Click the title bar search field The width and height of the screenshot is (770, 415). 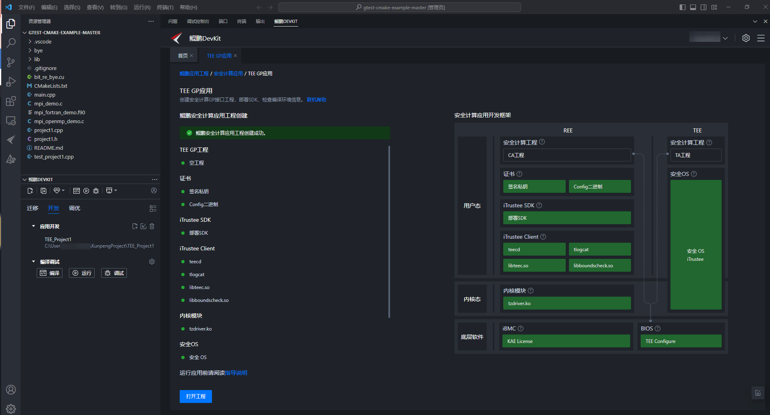(x=400, y=7)
